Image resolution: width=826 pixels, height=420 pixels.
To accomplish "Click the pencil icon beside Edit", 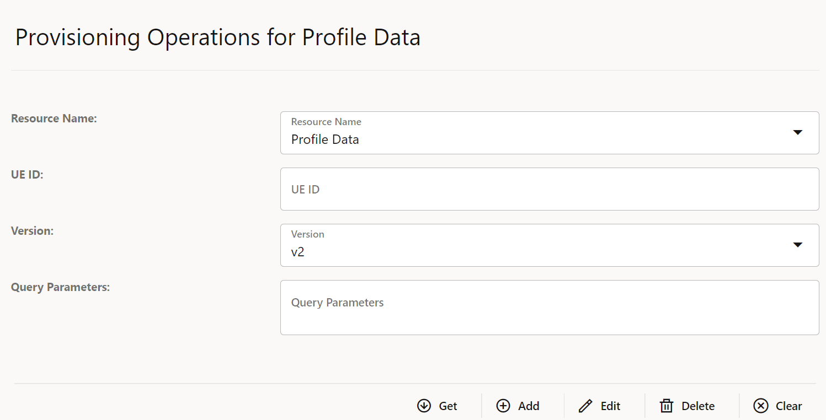I will (585, 406).
